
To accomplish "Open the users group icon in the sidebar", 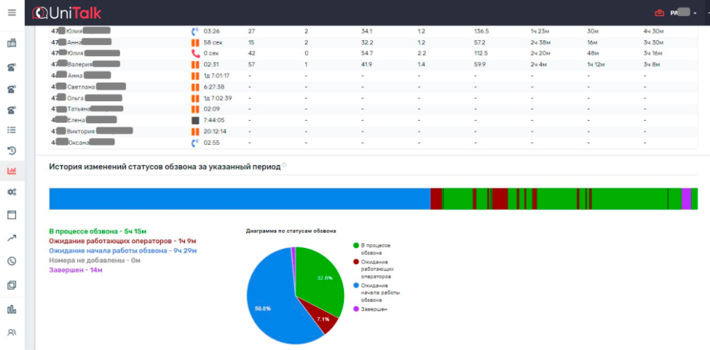I will [12, 333].
